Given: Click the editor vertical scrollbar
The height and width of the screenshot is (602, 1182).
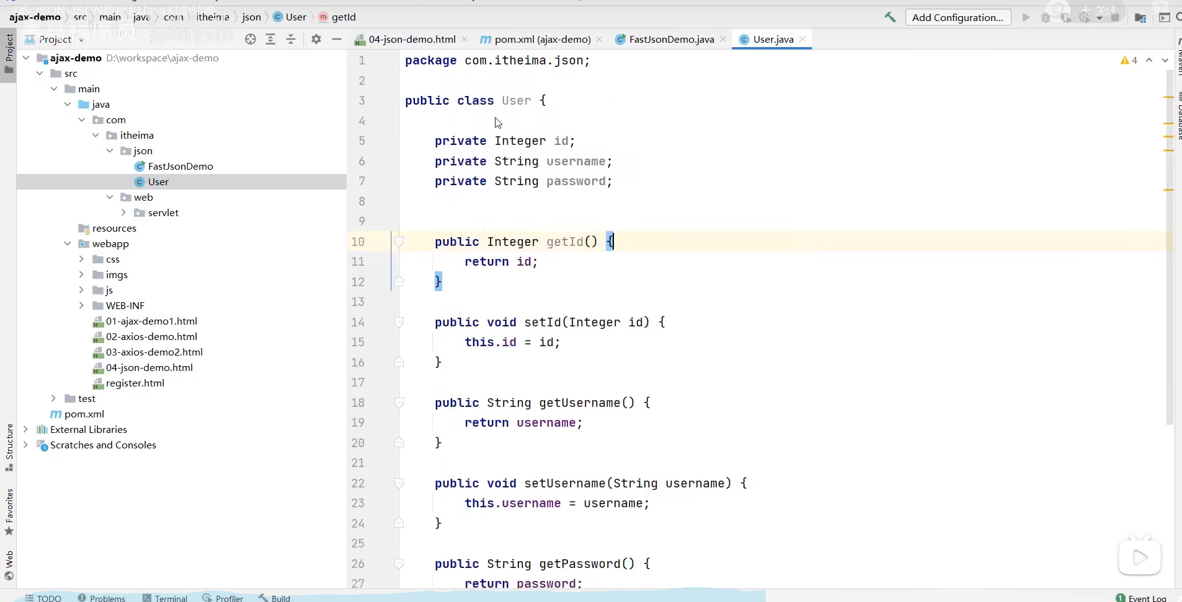Looking at the screenshot, I should tap(1170, 248).
